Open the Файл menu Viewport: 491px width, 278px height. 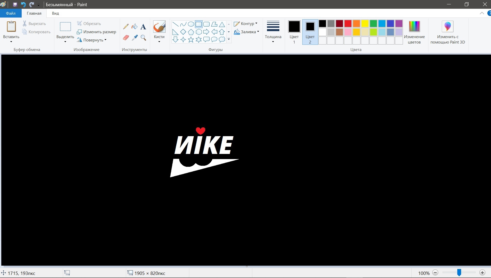click(x=11, y=13)
